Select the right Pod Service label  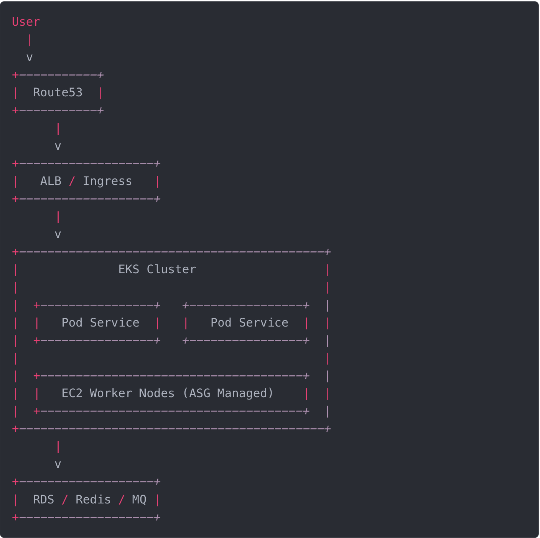pyautogui.click(x=249, y=323)
